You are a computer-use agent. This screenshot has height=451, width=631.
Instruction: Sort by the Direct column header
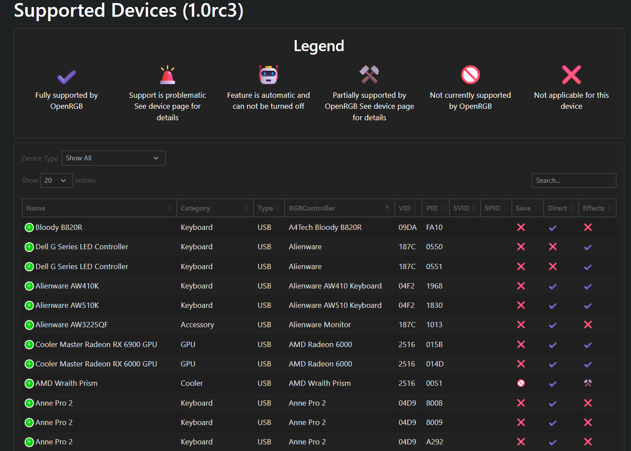(561, 208)
